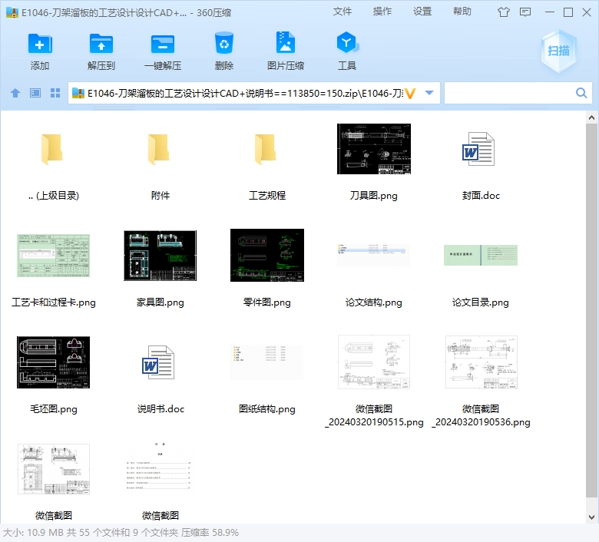Click the 说明书.doc file name label
Image resolution: width=599 pixels, height=542 pixels.
161,409
